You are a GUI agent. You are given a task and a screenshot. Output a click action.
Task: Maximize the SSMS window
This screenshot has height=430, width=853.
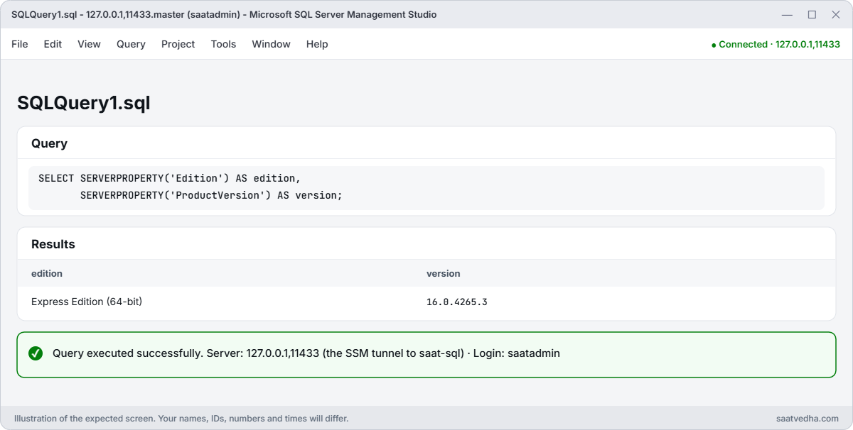812,14
